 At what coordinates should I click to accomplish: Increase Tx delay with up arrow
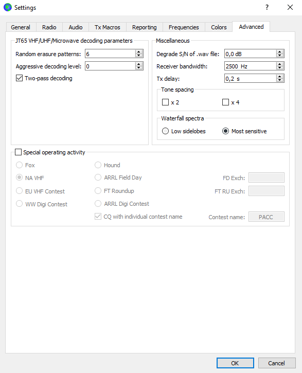click(280, 77)
